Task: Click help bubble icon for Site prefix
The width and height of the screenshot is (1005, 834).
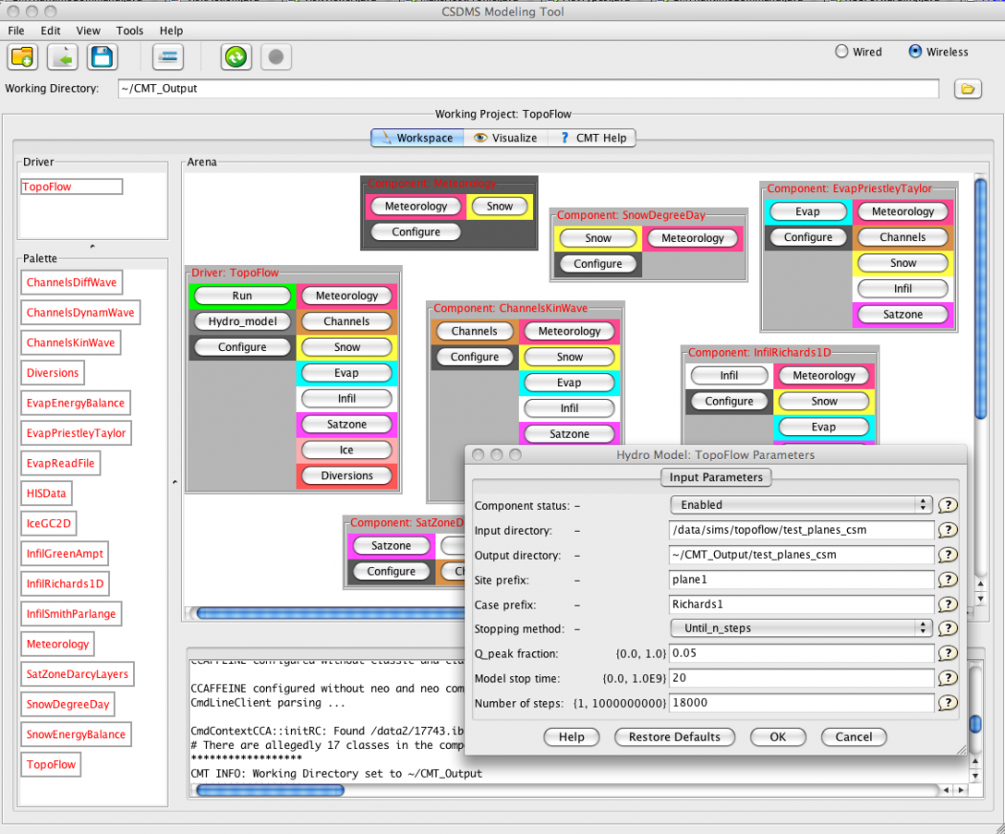Action: (x=948, y=580)
